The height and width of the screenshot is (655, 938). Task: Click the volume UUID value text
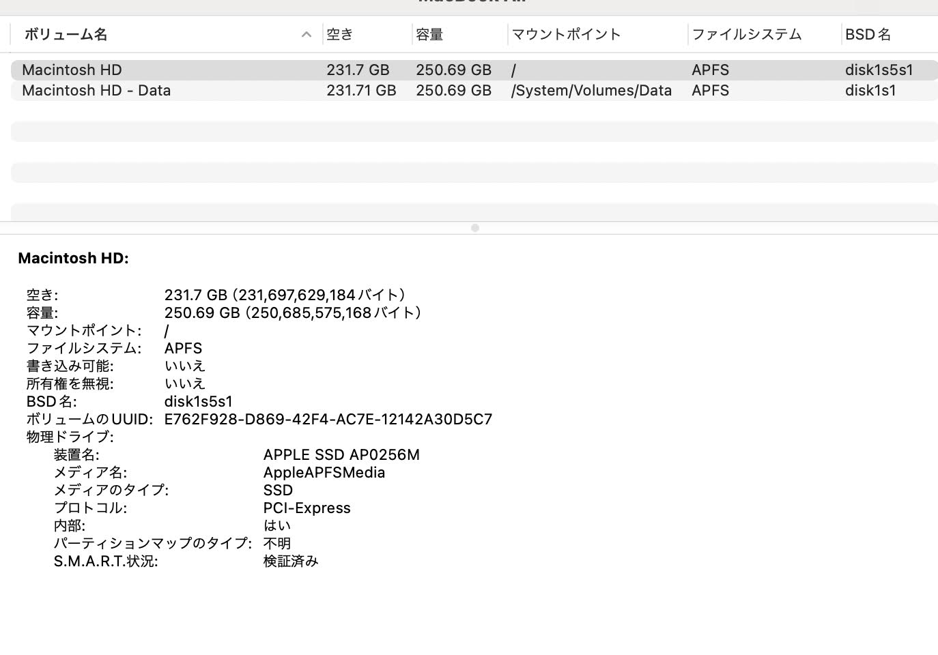328,419
